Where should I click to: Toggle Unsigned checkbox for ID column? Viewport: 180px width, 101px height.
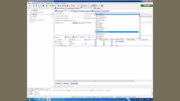click(x=96, y=42)
